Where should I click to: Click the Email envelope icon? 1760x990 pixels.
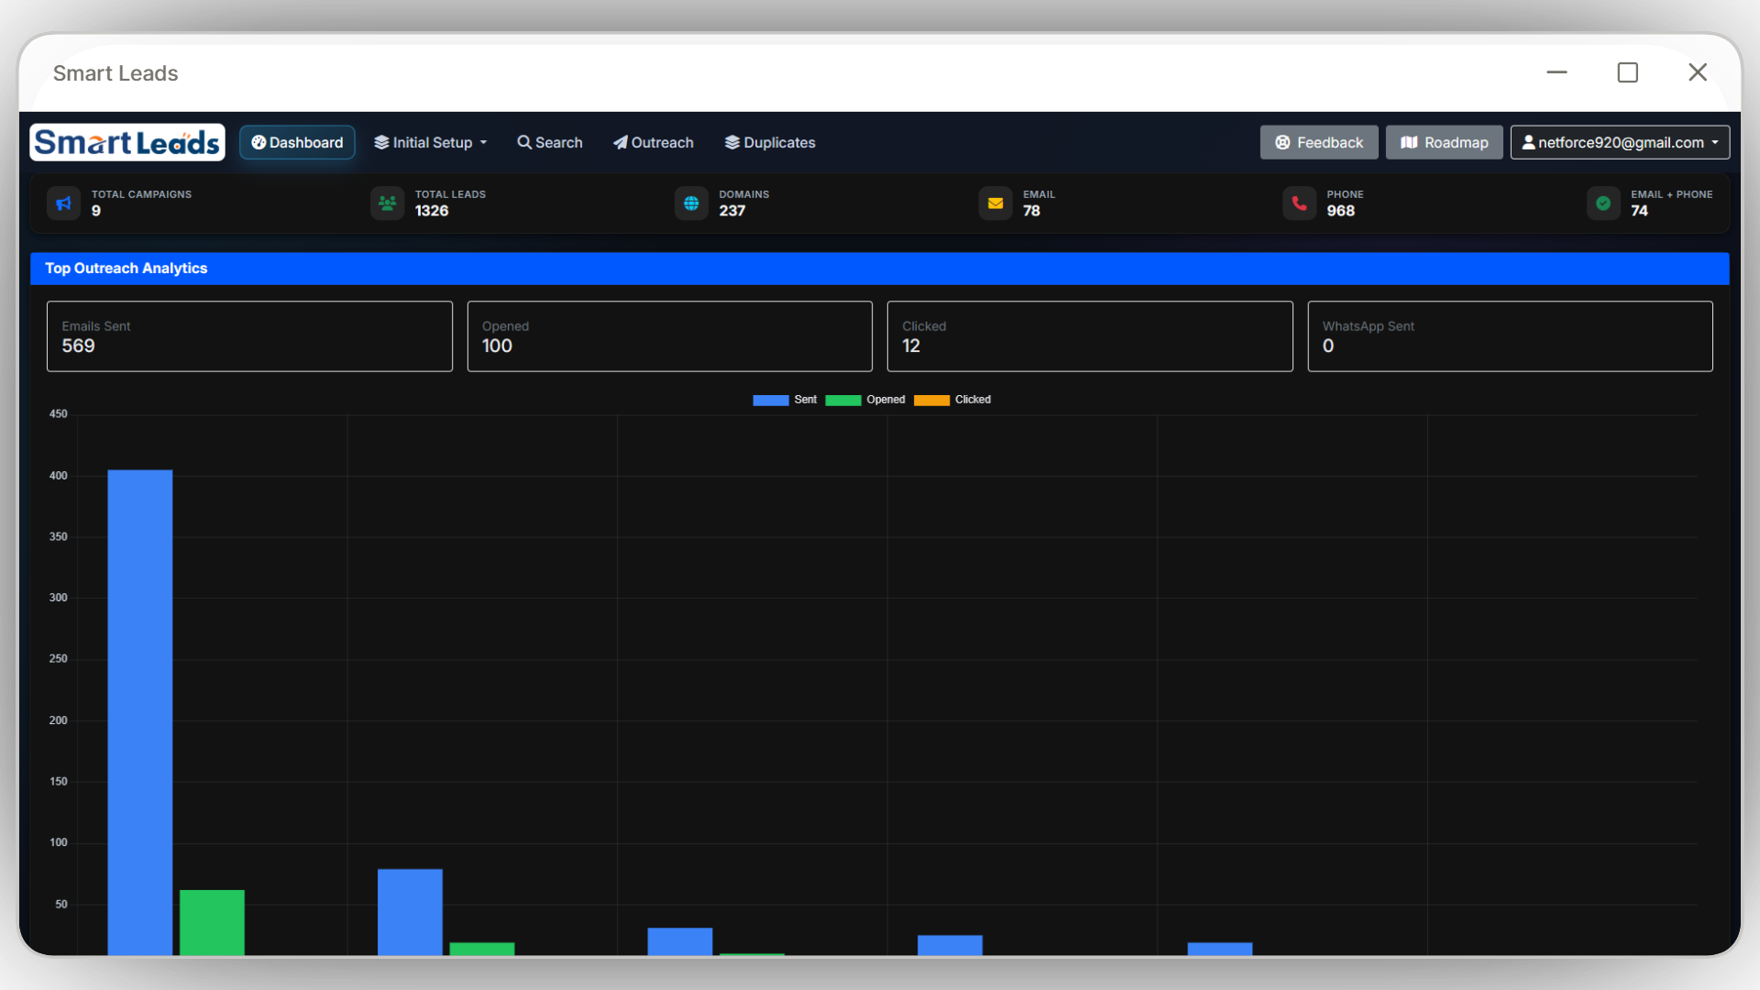click(995, 203)
